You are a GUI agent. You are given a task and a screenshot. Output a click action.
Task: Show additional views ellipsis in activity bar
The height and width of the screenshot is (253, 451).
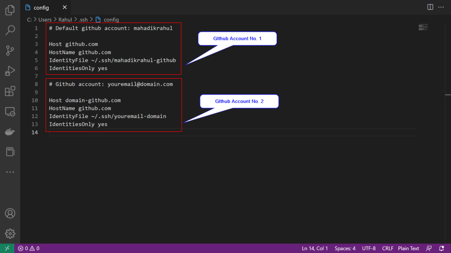tap(10, 172)
